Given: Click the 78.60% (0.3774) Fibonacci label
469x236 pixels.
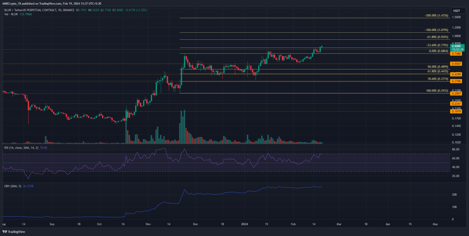Looking at the screenshot, I should (438, 78).
